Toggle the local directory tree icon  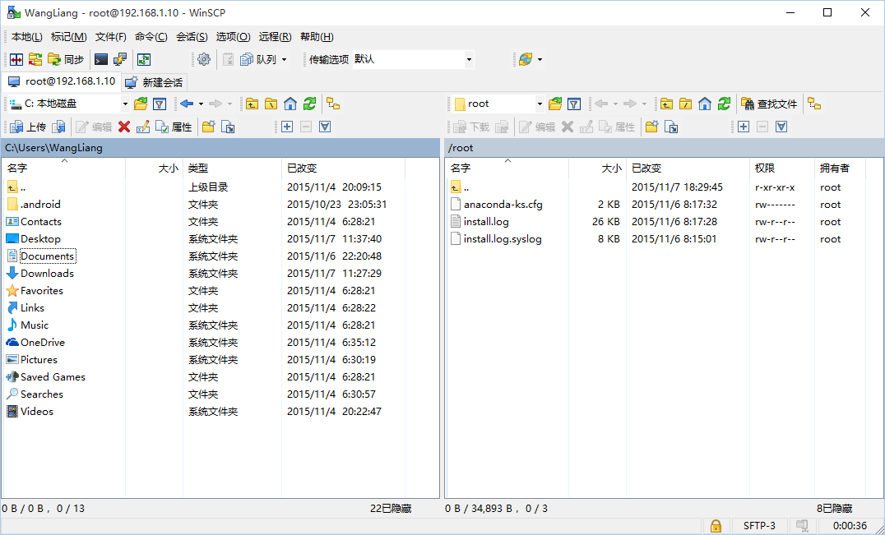(334, 104)
